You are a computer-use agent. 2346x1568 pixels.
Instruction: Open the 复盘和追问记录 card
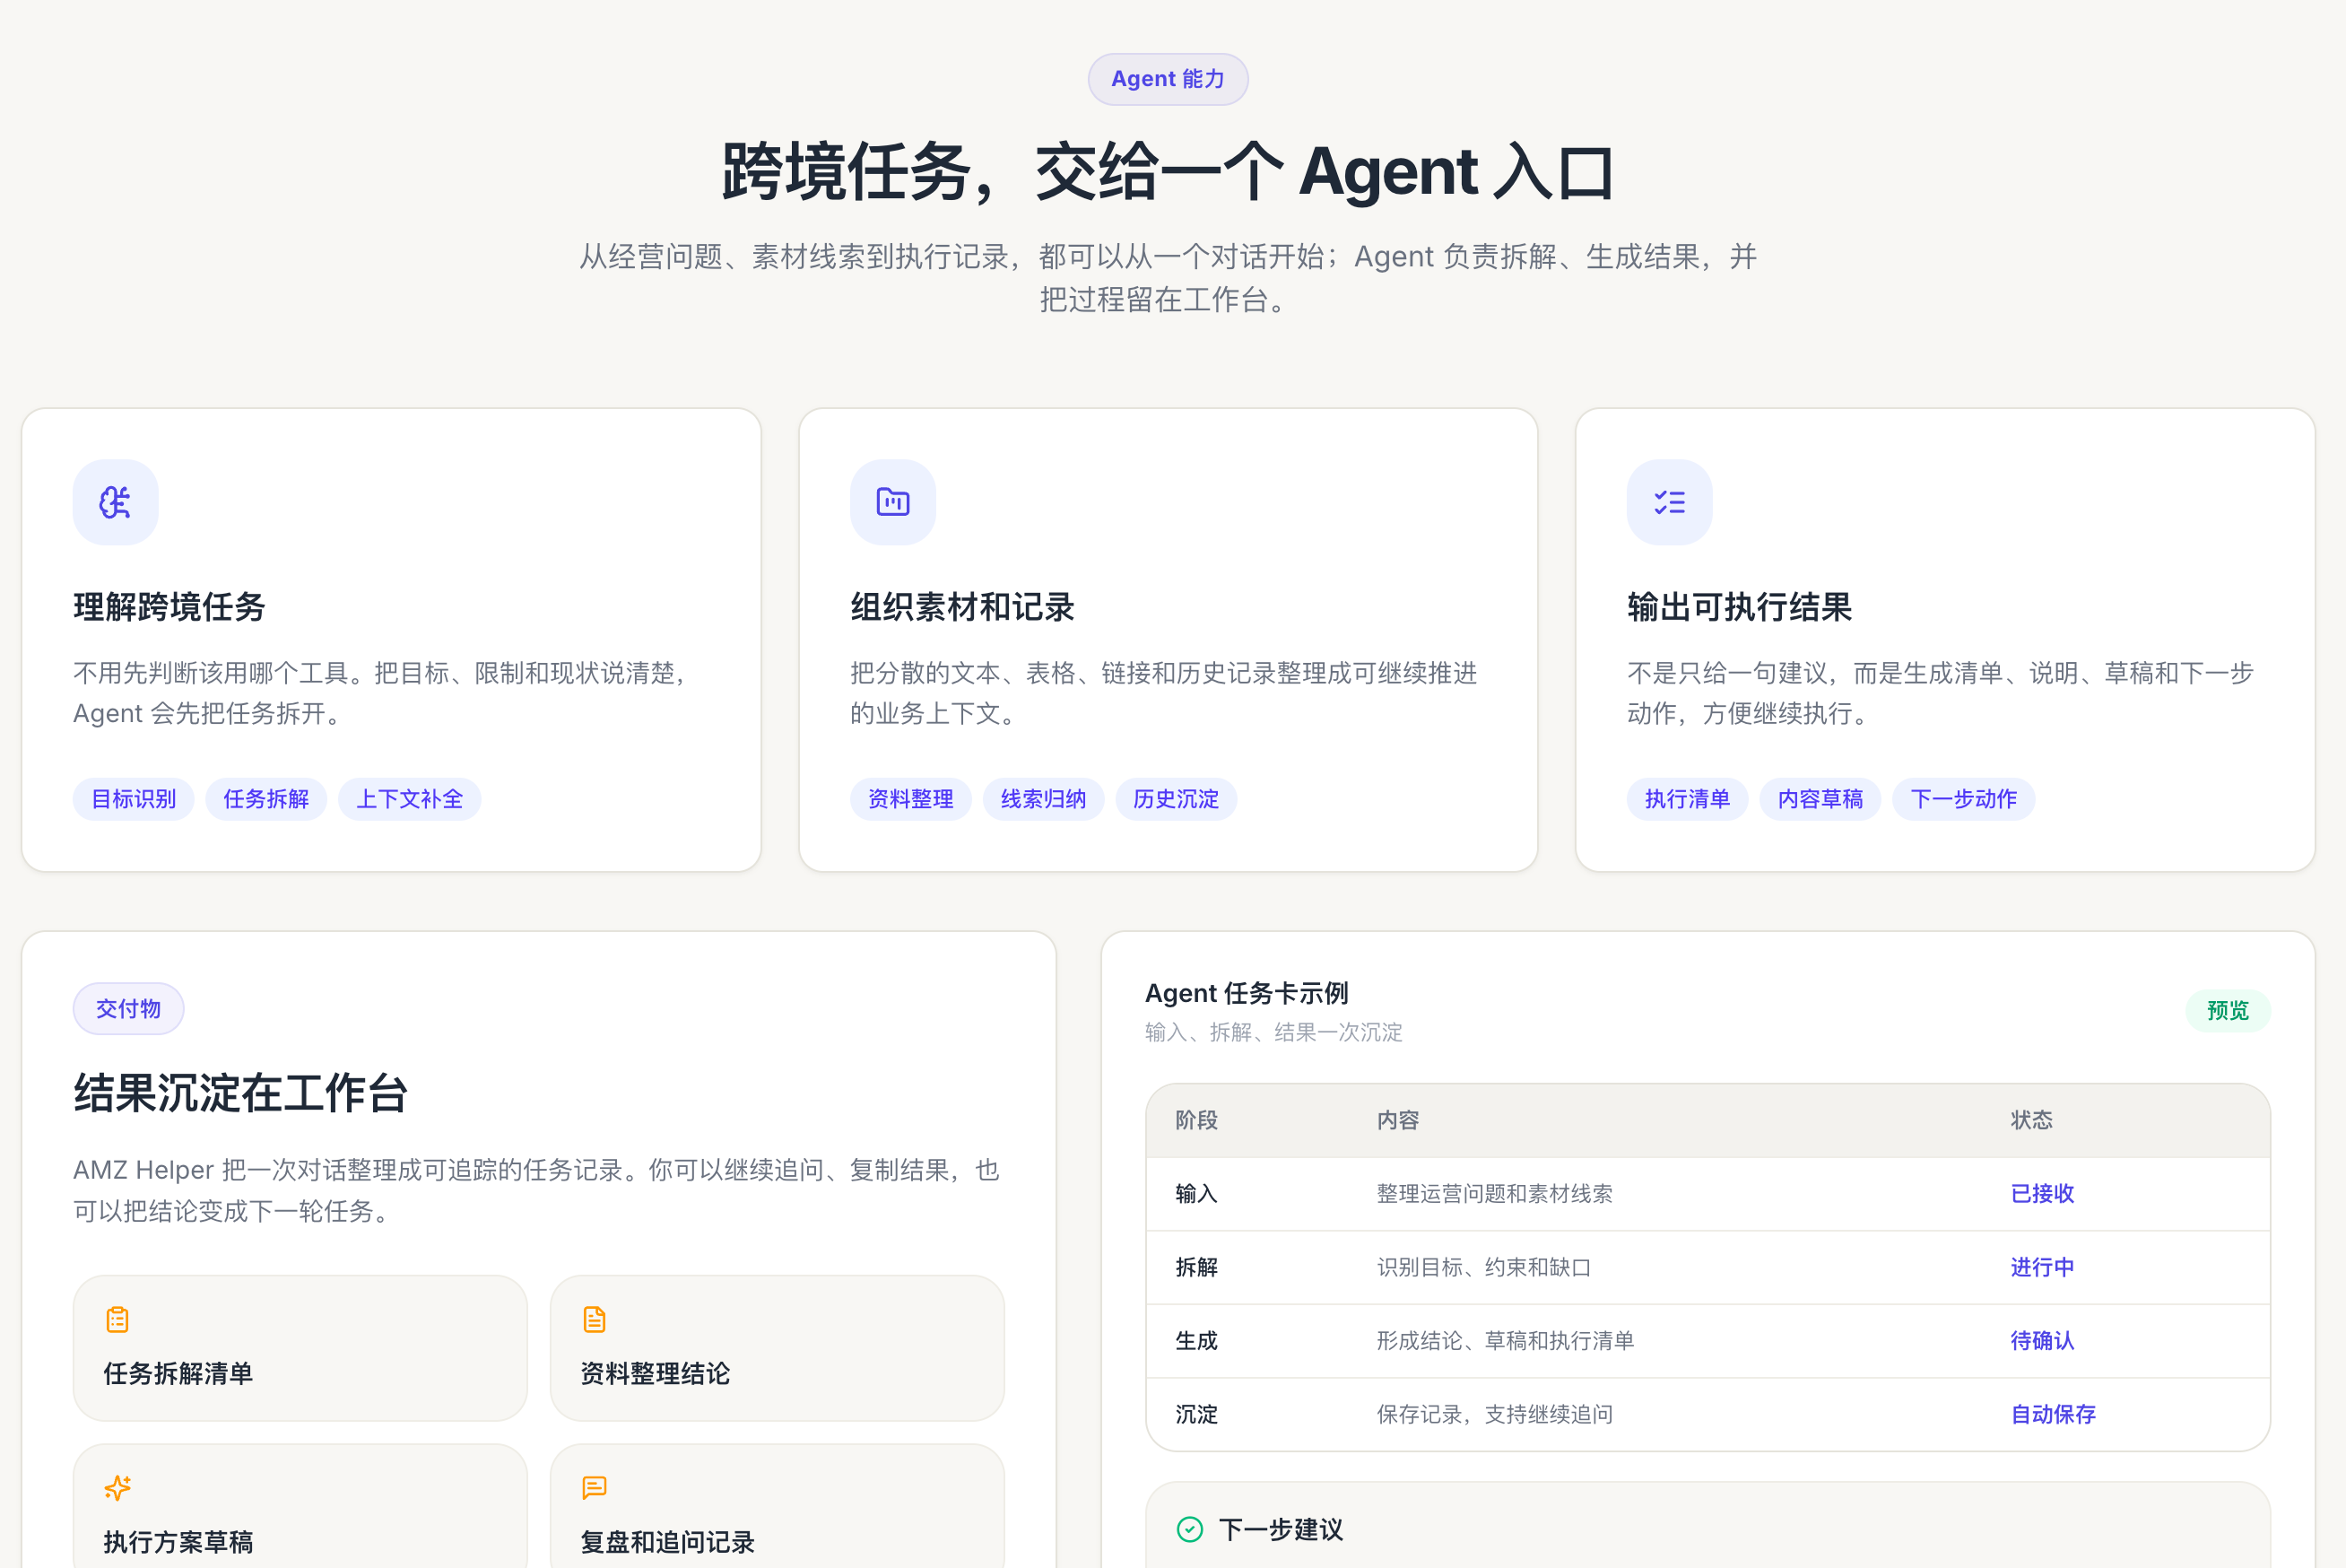pyautogui.click(x=777, y=1506)
